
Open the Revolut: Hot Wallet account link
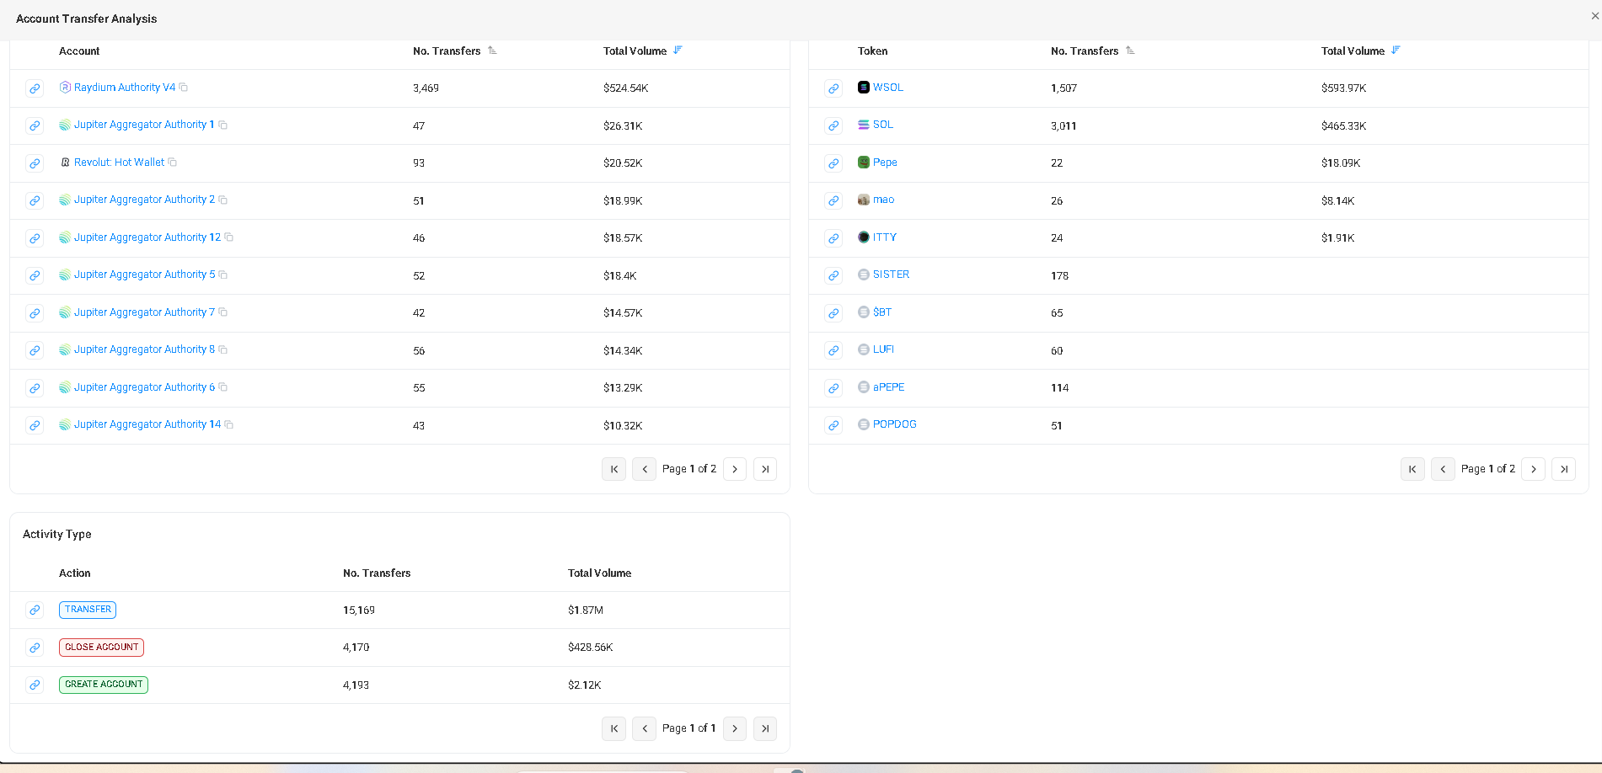tap(119, 163)
